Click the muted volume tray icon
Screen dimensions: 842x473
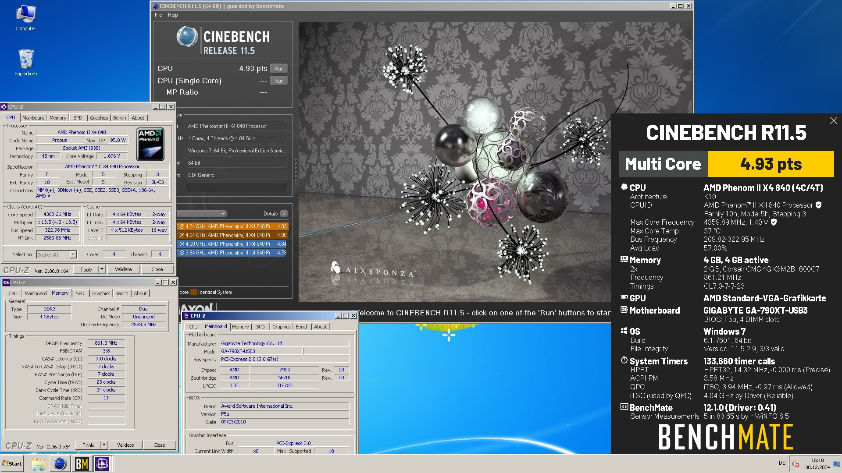pyautogui.click(x=796, y=464)
